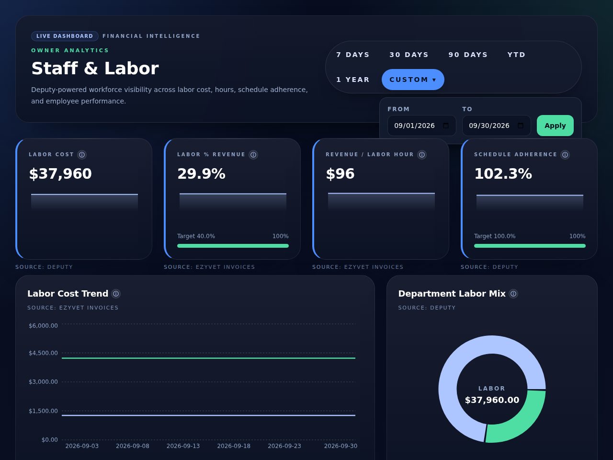Screen dimensions: 613x460
Task: Choose the YTD range
Action: 516,55
